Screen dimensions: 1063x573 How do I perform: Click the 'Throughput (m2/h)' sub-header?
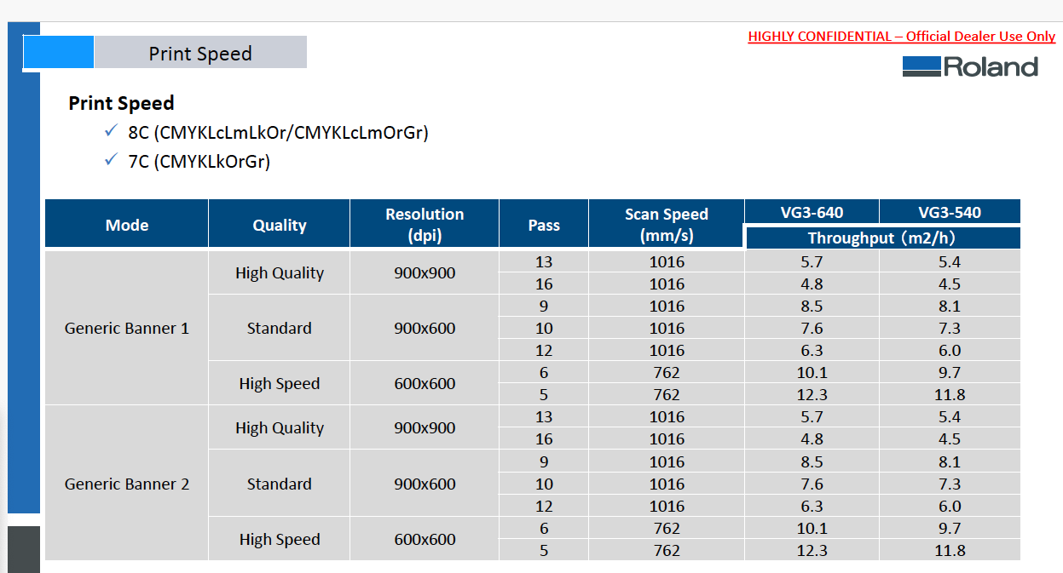tap(882, 238)
